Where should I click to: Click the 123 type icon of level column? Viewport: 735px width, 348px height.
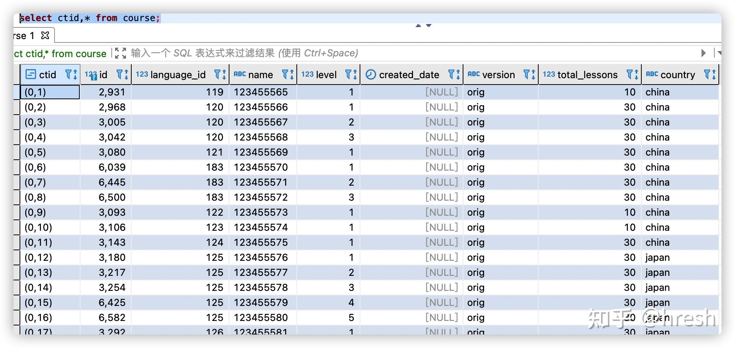(x=307, y=74)
